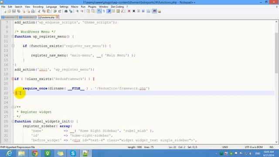
Task: Open Find with the binoculars icon
Action: pyautogui.click(x=66, y=11)
